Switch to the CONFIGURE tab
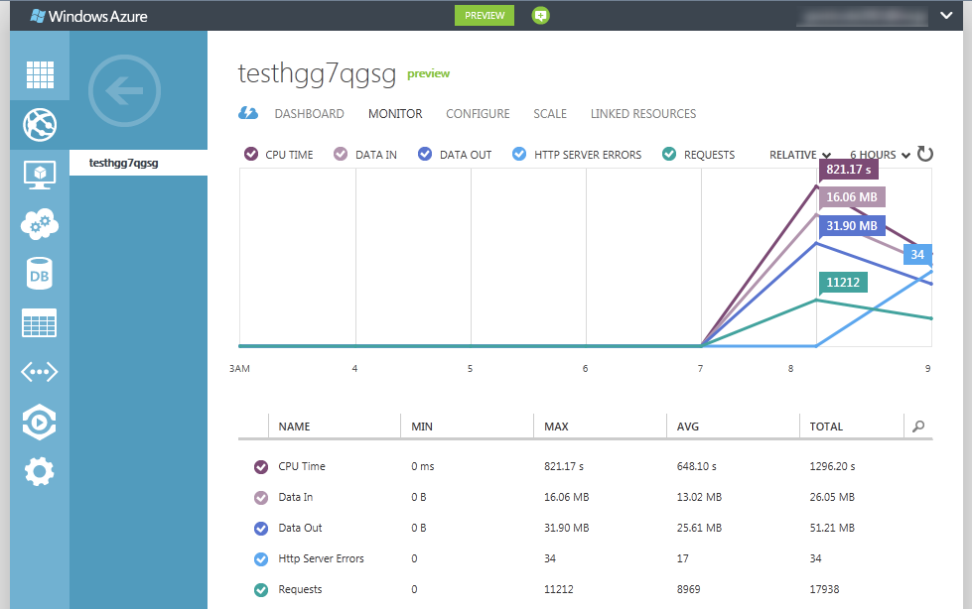The height and width of the screenshot is (609, 972). tap(478, 114)
